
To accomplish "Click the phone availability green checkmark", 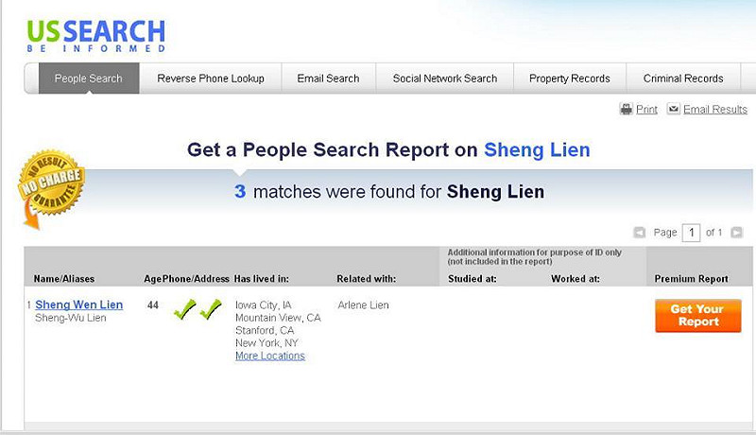I will pos(184,309).
